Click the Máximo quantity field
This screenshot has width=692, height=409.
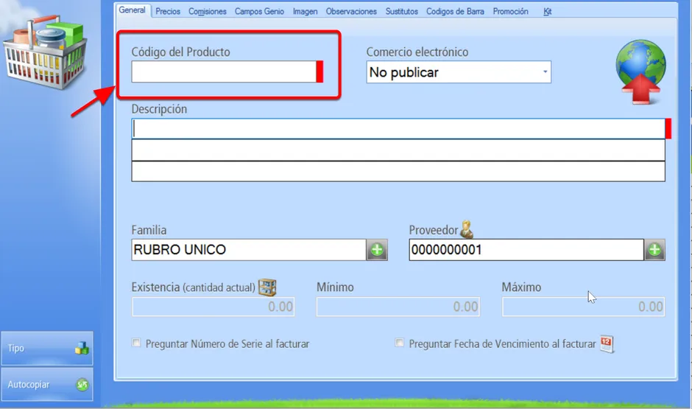pos(584,307)
